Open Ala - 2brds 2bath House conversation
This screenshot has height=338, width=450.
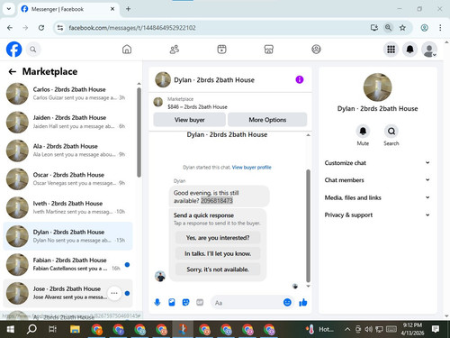[67, 151]
